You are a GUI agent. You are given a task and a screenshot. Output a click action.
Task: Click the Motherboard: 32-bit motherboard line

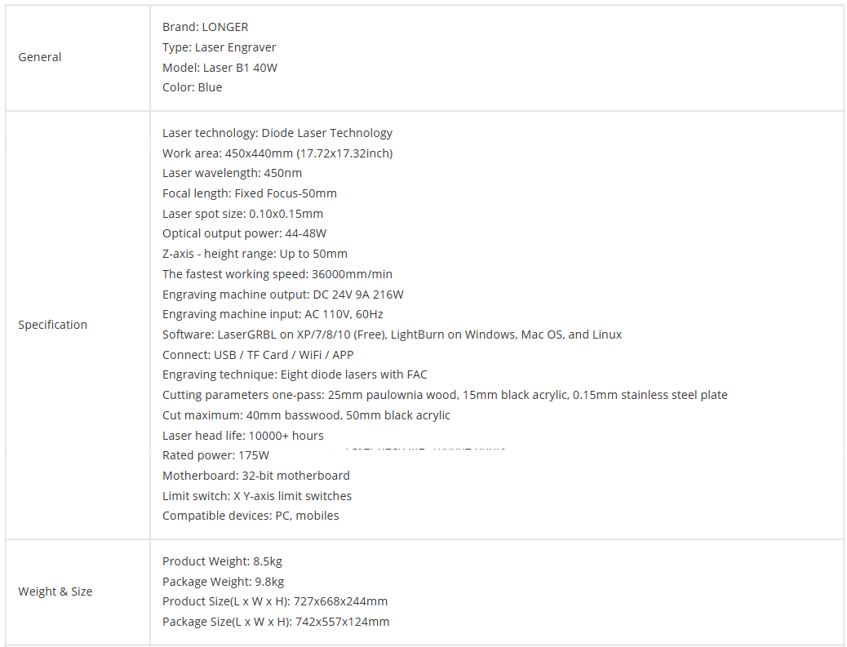coord(255,476)
